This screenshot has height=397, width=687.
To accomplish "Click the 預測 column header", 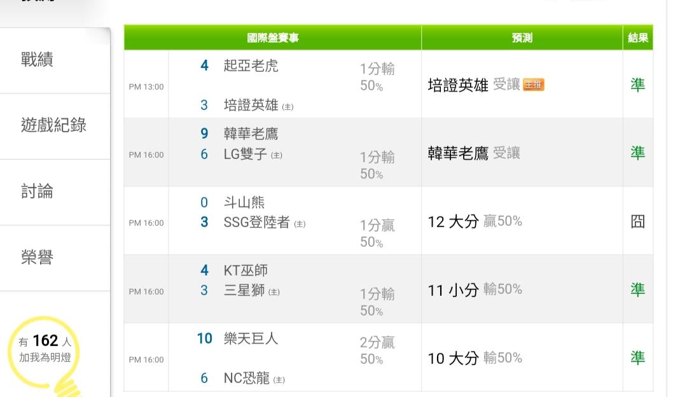I will [x=522, y=38].
